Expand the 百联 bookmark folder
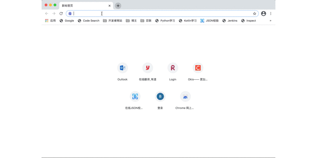 [x=146, y=21]
